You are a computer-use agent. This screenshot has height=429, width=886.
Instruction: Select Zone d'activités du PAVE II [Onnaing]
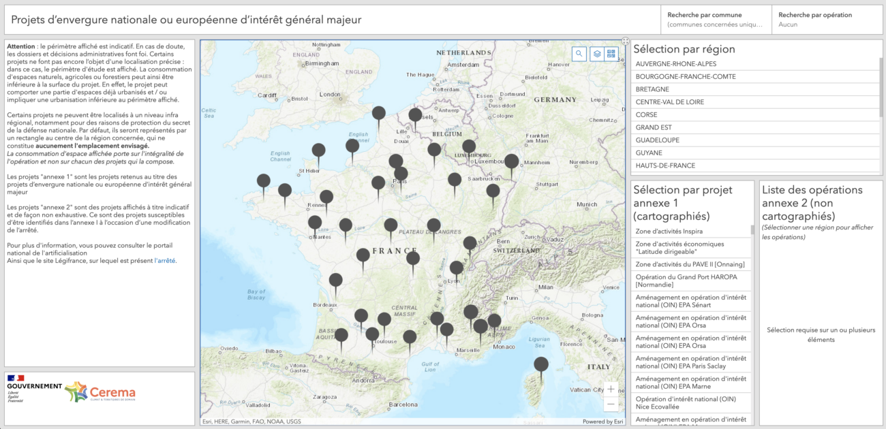click(691, 264)
